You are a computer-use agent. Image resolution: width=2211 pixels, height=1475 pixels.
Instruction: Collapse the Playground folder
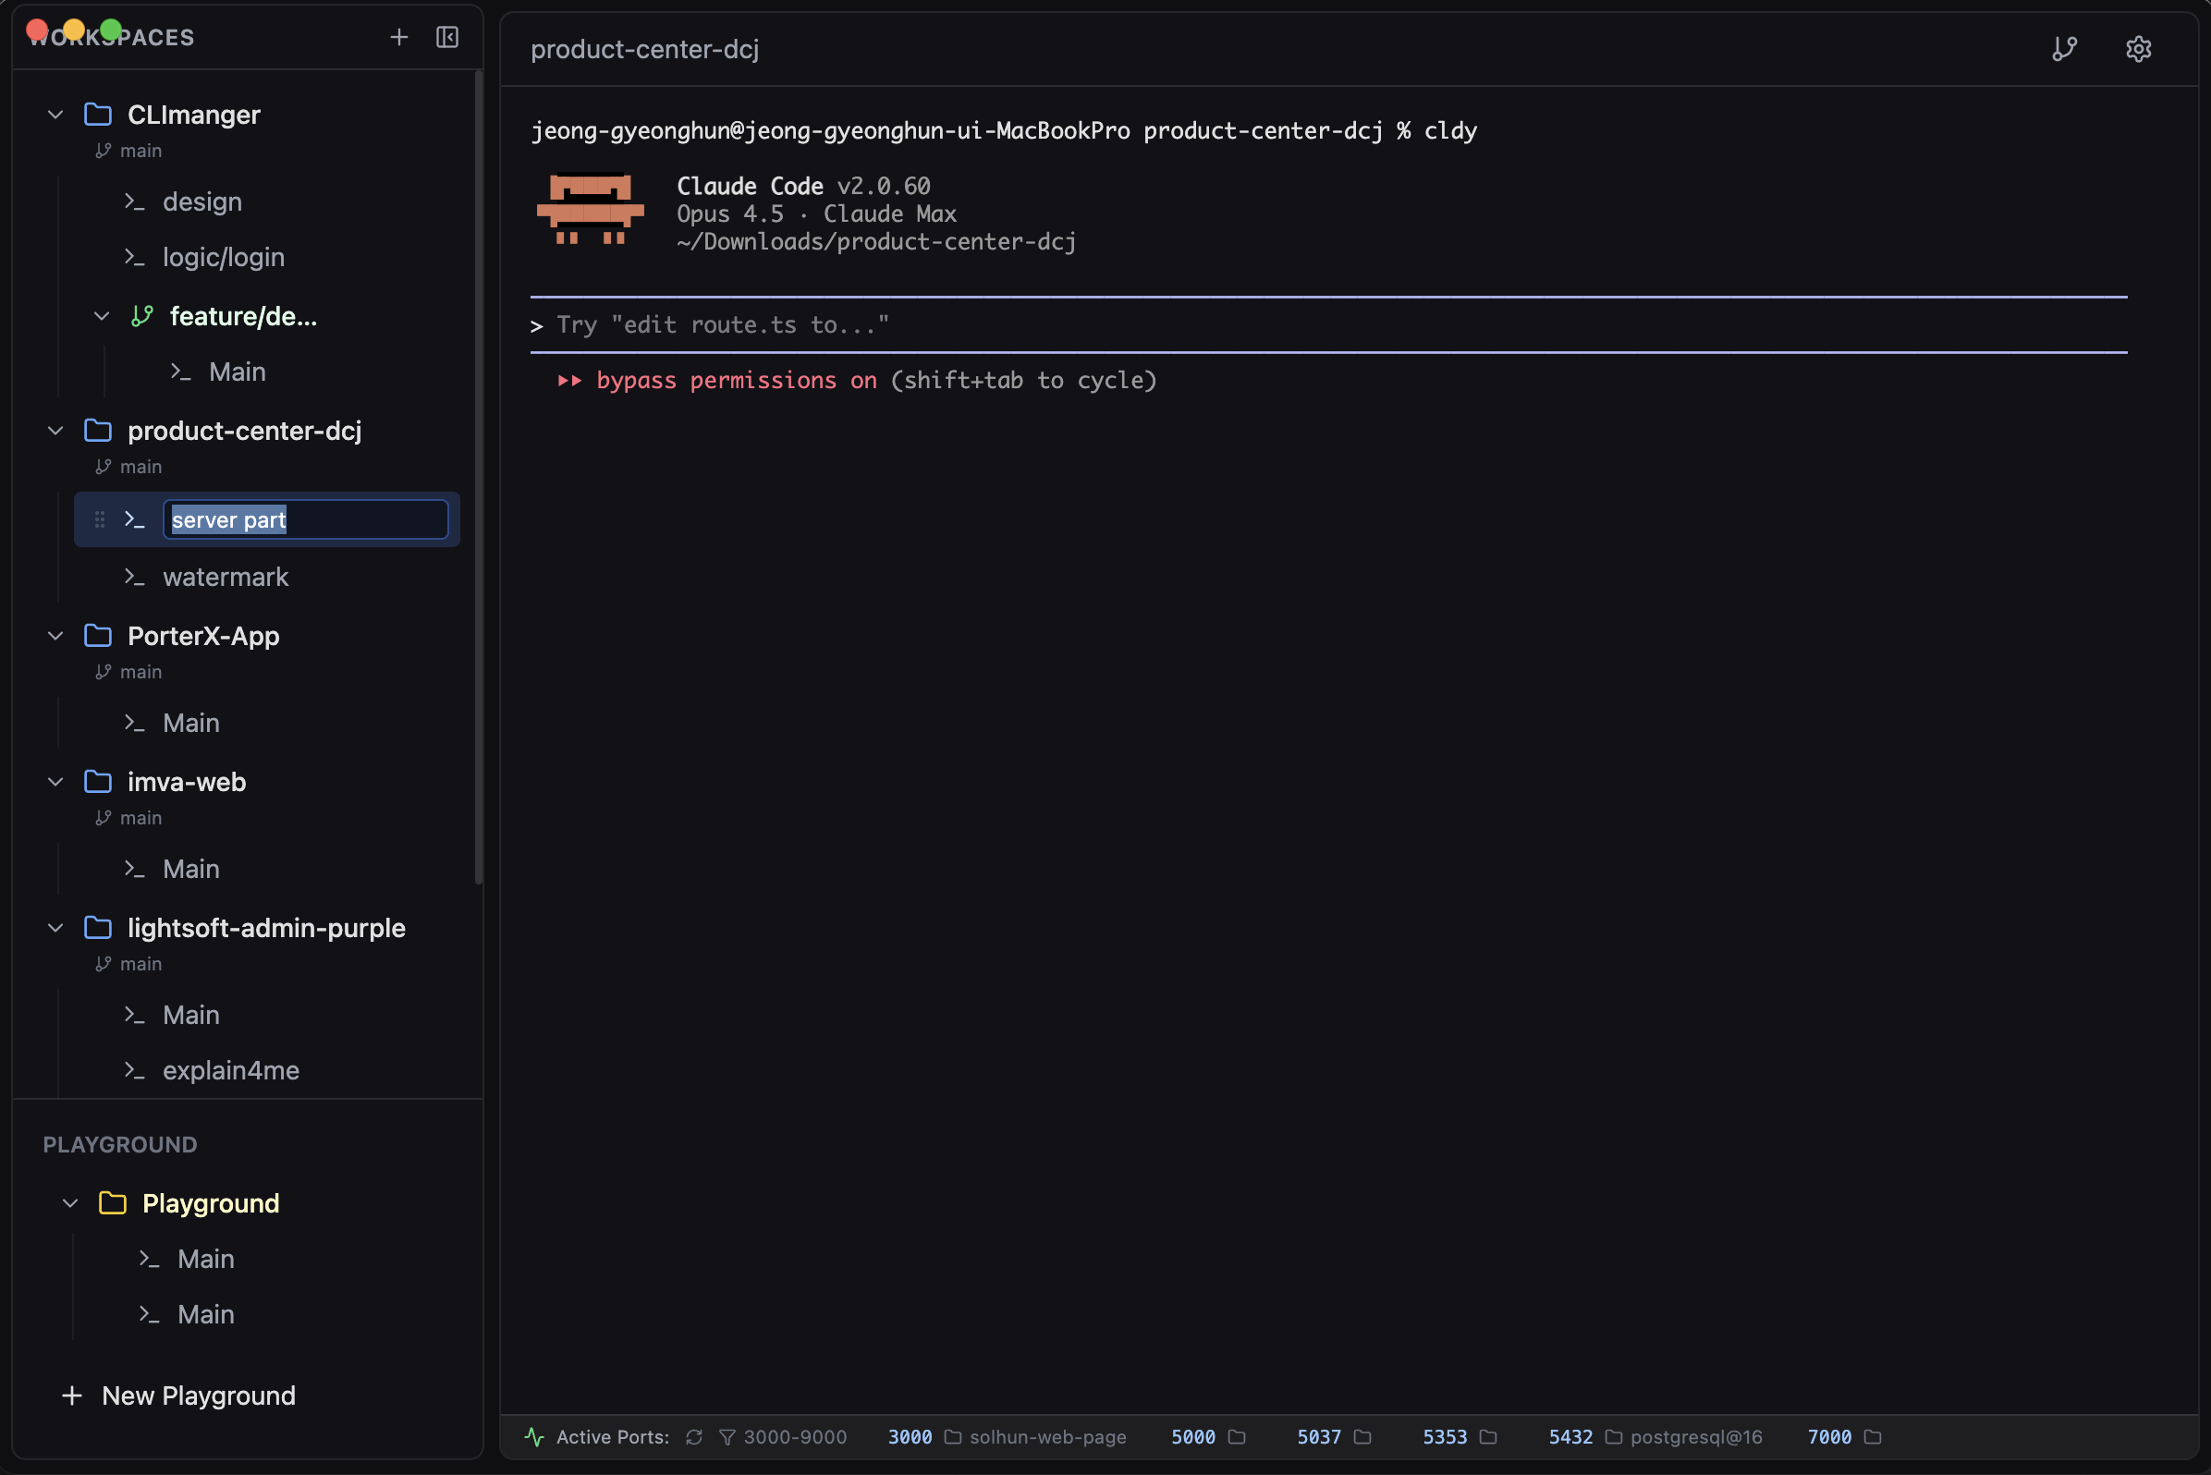[x=68, y=1203]
